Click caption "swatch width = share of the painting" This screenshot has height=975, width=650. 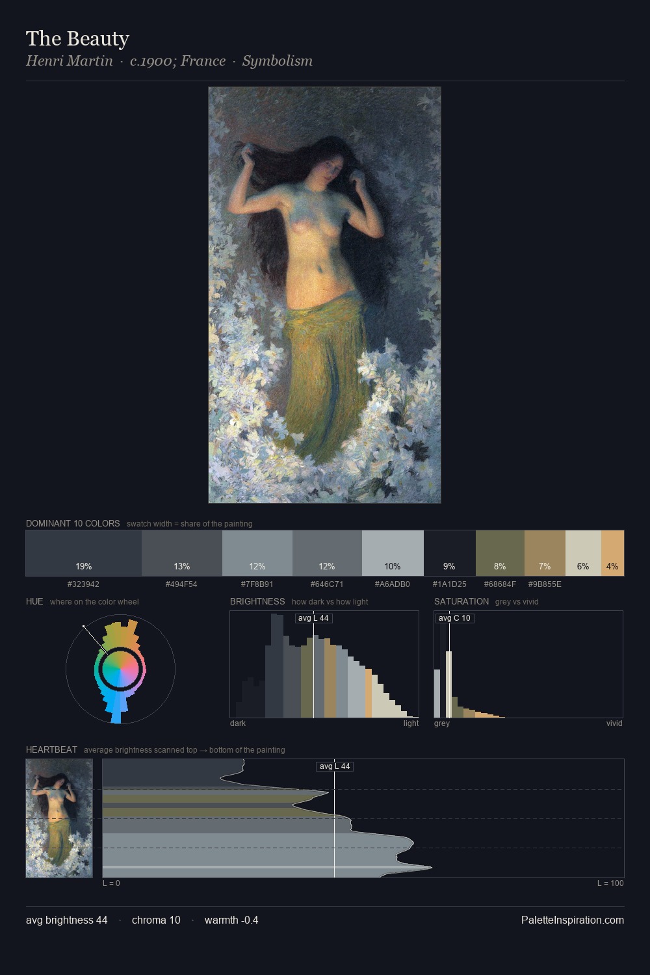pyautogui.click(x=190, y=524)
